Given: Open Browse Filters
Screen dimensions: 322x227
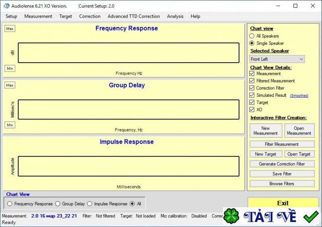Looking at the screenshot, I should tap(282, 184).
